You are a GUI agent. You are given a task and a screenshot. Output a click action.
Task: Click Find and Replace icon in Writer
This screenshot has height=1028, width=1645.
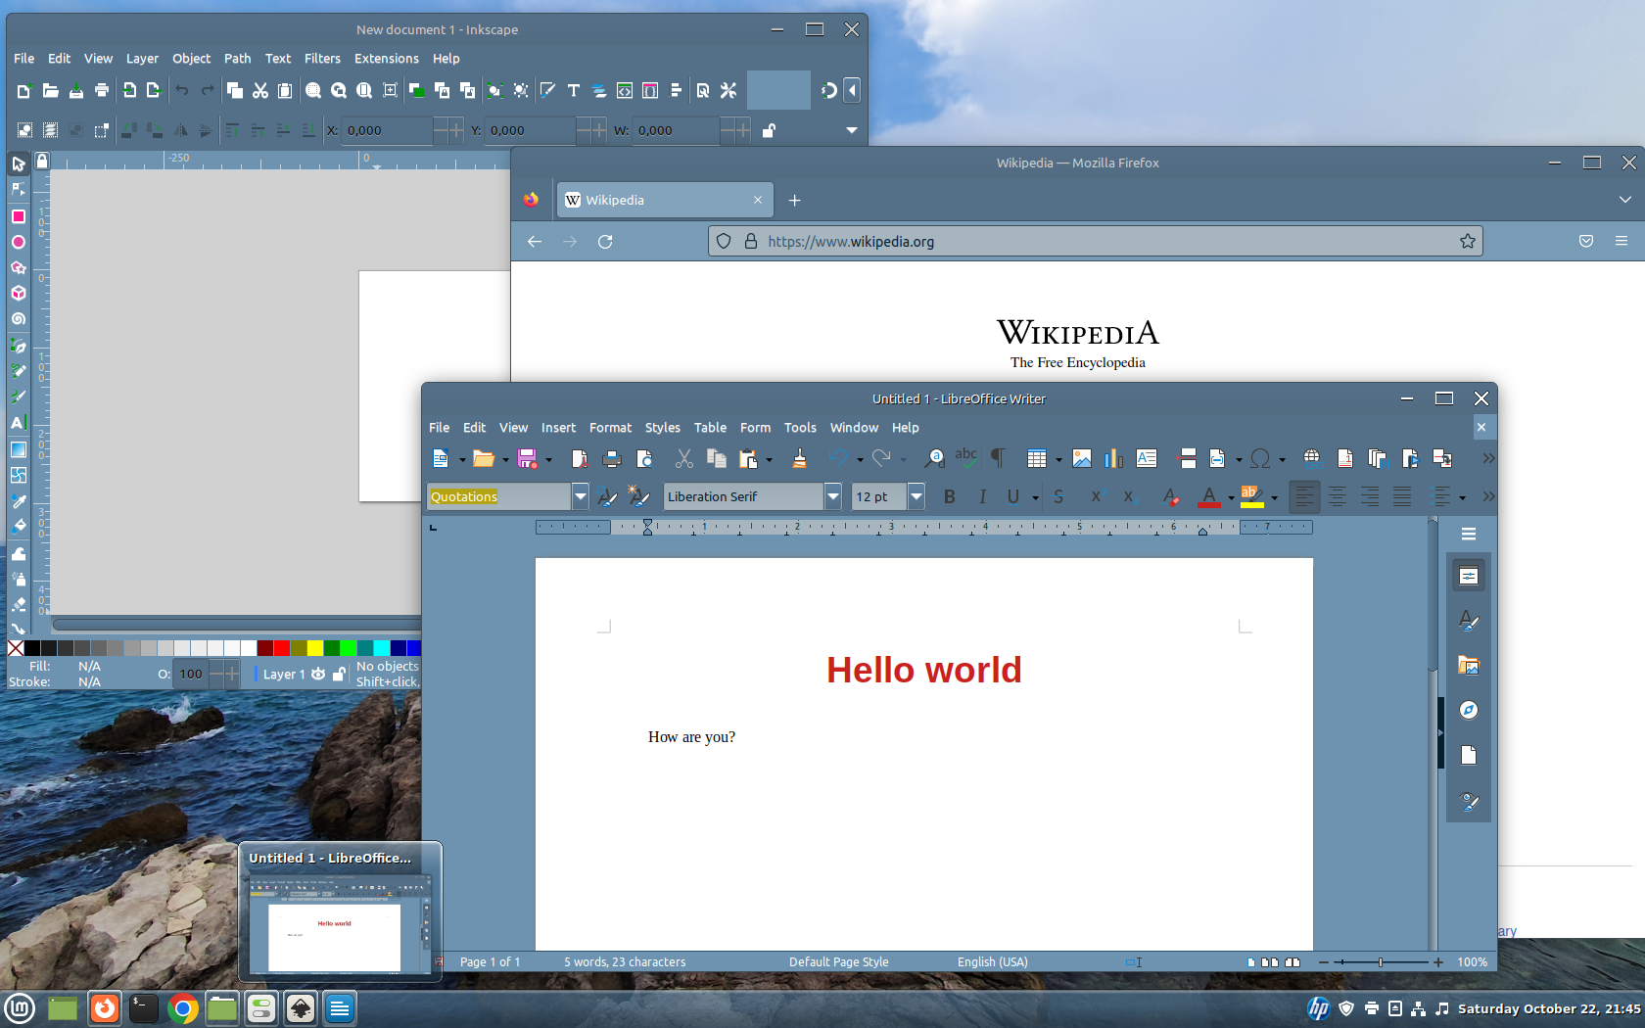pyautogui.click(x=935, y=458)
